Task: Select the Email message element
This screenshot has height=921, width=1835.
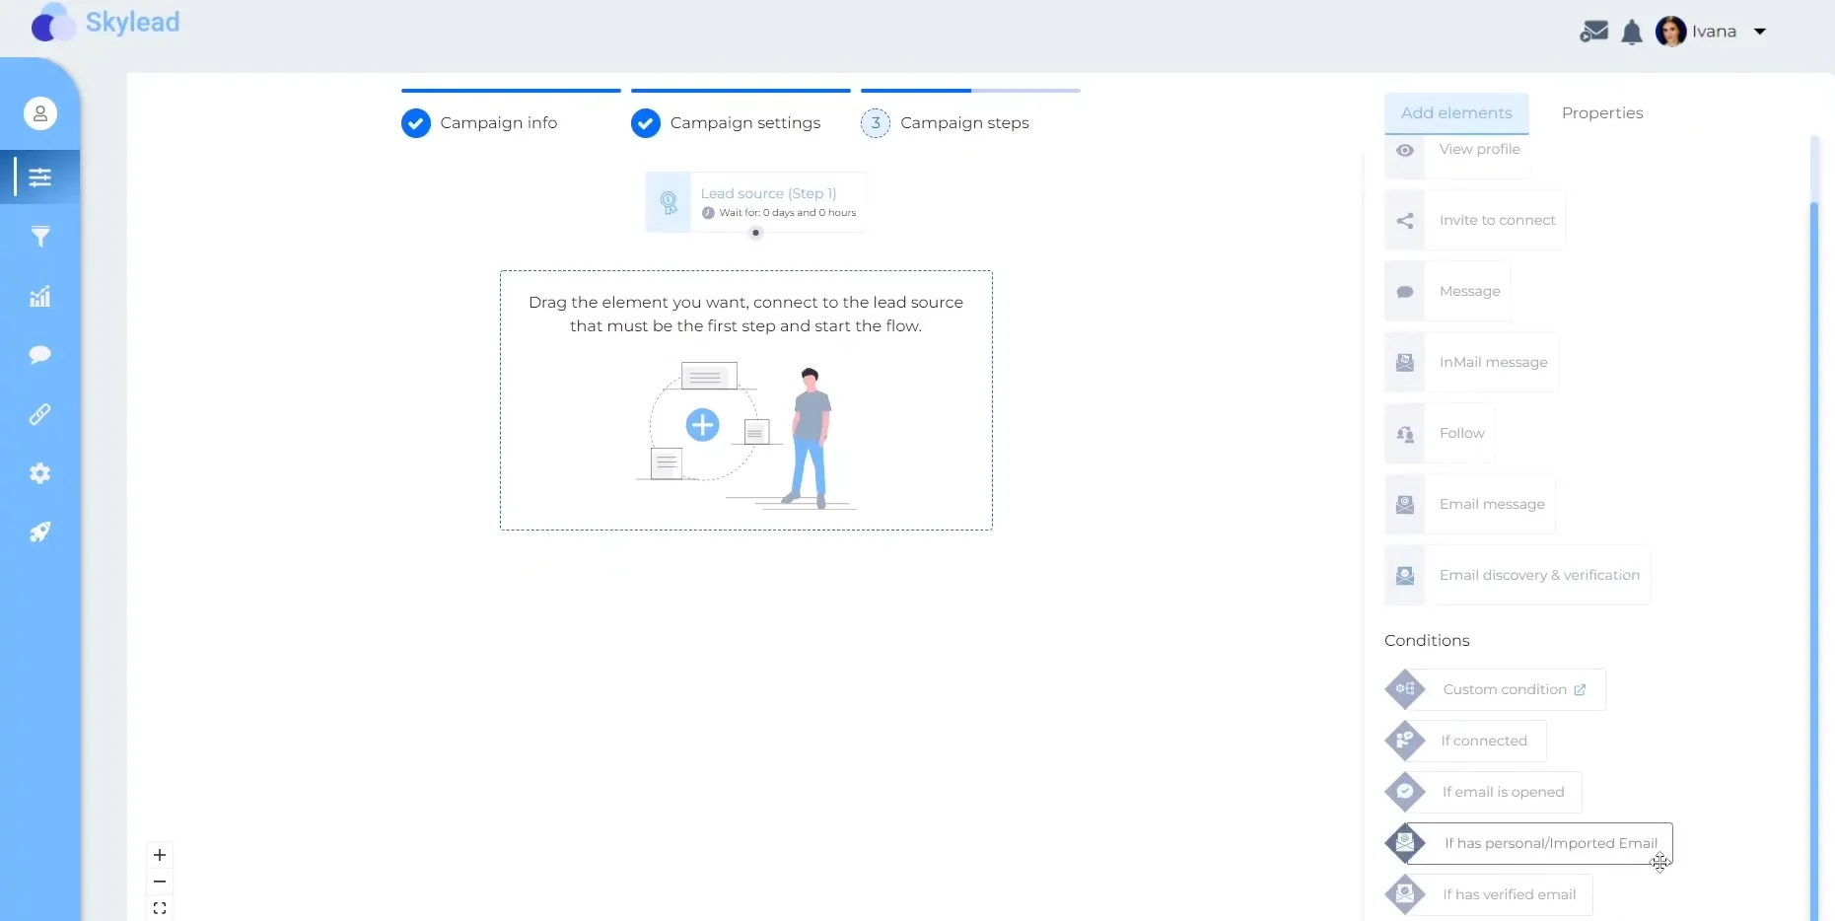Action: tap(1470, 505)
